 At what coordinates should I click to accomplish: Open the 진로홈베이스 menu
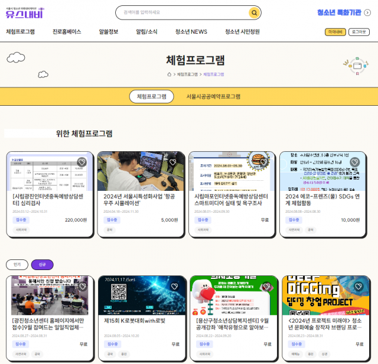point(67,32)
